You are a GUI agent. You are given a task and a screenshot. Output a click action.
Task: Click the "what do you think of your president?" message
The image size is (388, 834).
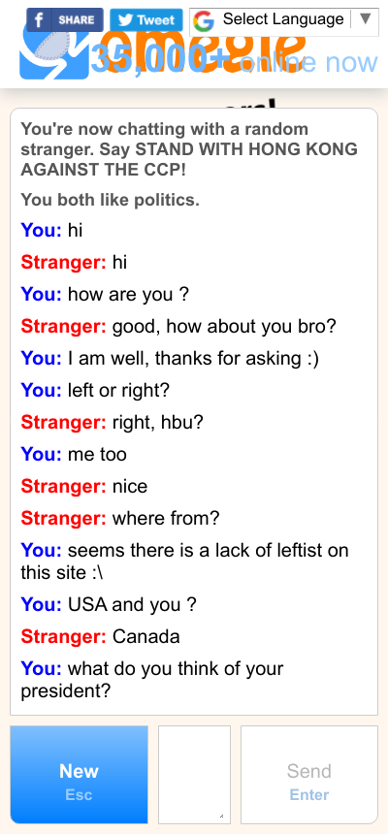(x=152, y=679)
